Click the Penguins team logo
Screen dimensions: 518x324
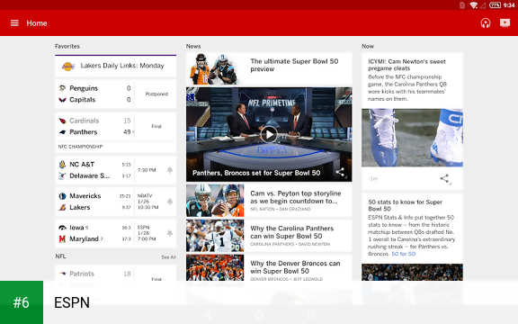(x=62, y=88)
